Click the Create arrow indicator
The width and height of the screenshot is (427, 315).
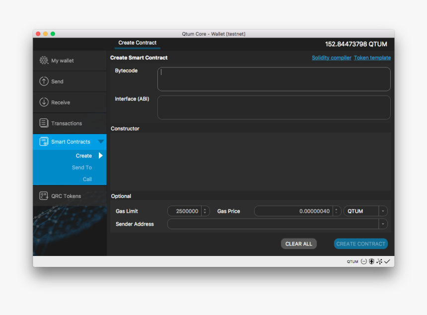tap(100, 156)
